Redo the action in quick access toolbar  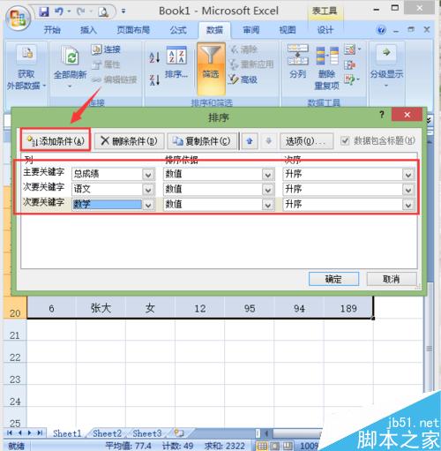click(x=80, y=11)
